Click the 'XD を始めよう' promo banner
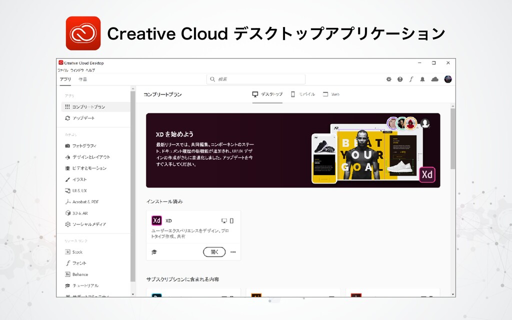Image resolution: width=512 pixels, height=320 pixels. tap(293, 150)
